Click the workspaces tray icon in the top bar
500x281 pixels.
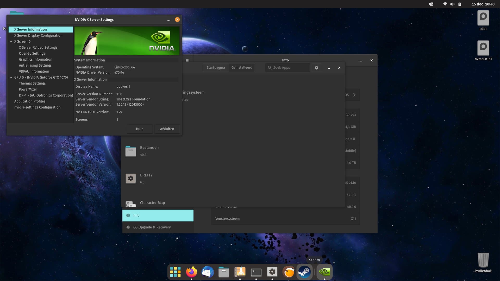click(431, 4)
